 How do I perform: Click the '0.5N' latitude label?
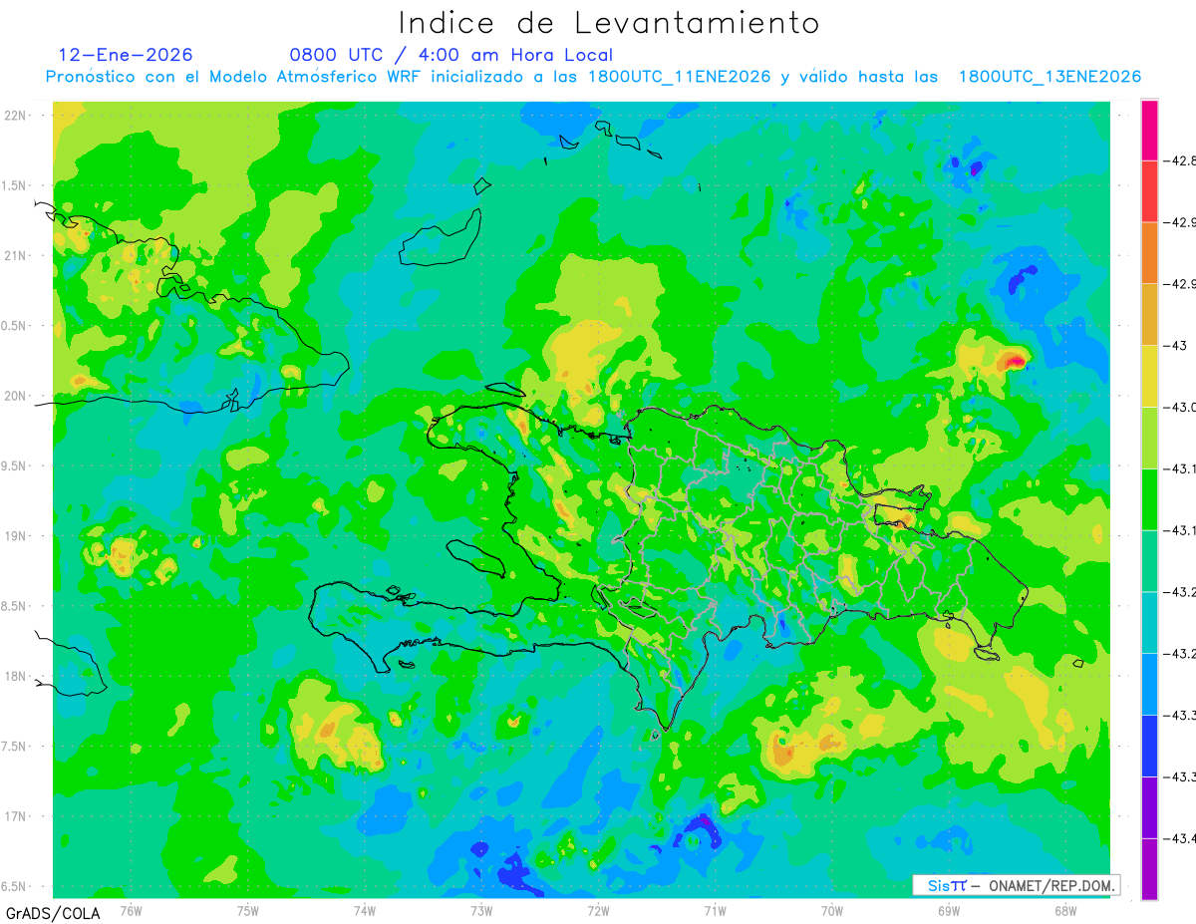[x=14, y=326]
